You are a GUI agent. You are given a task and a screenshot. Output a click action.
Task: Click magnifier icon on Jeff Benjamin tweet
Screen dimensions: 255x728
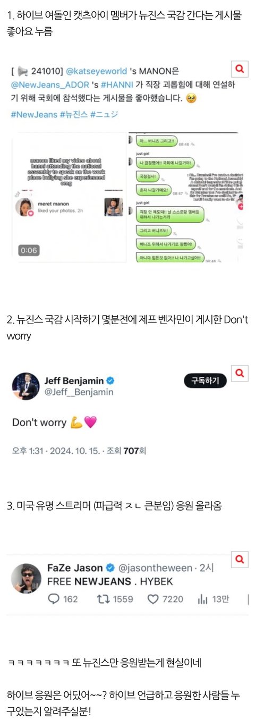(240, 374)
